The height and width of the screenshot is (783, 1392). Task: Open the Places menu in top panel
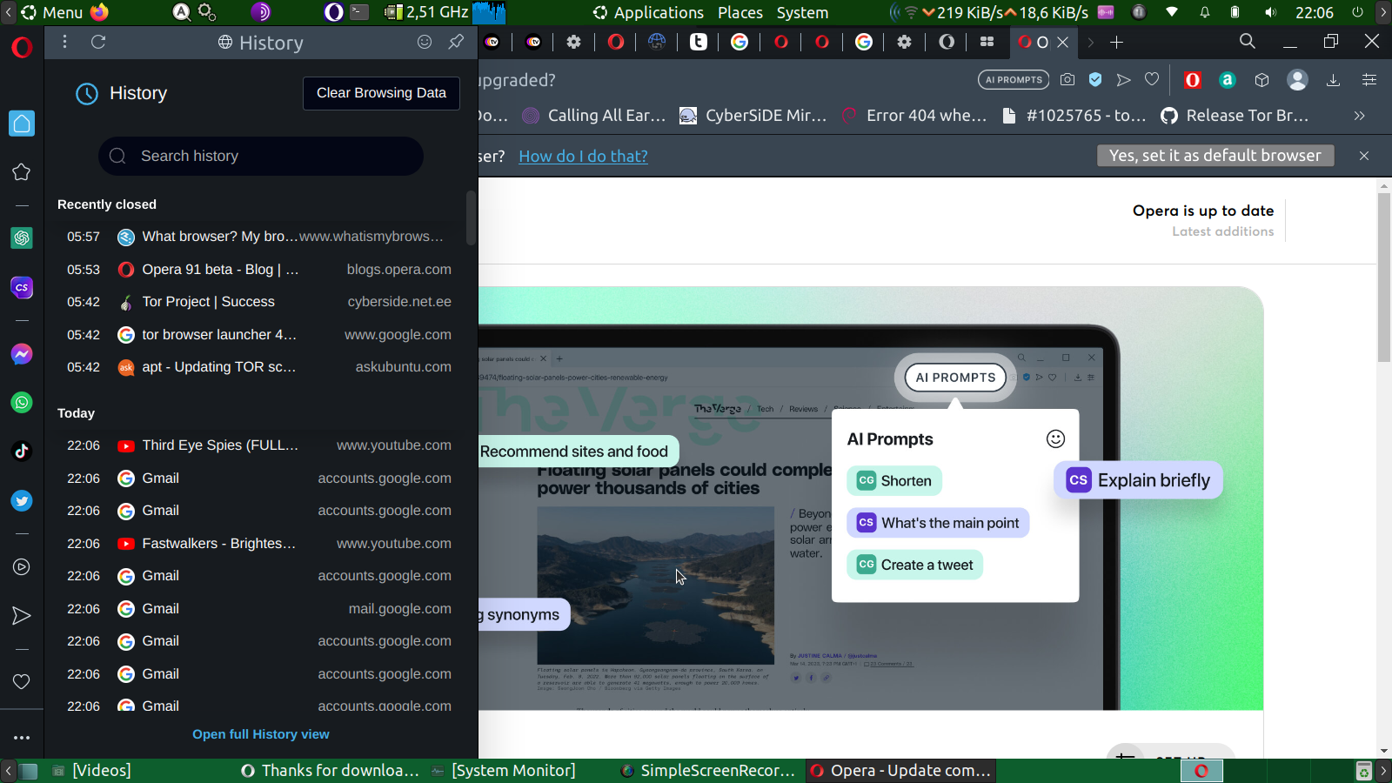click(740, 13)
